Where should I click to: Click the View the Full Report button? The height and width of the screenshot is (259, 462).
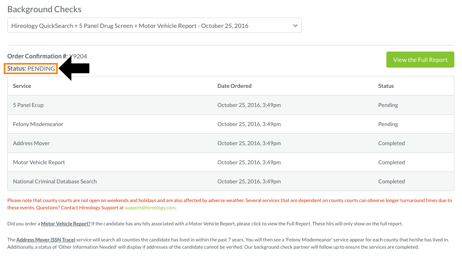[420, 60]
